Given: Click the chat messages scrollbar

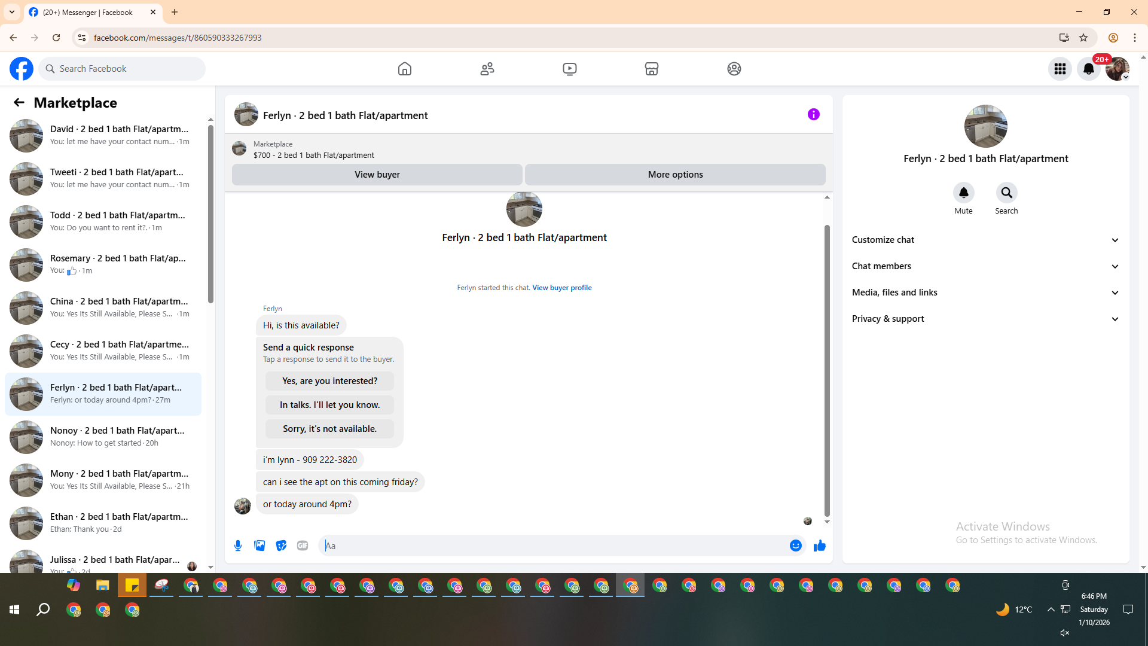Looking at the screenshot, I should (827, 371).
